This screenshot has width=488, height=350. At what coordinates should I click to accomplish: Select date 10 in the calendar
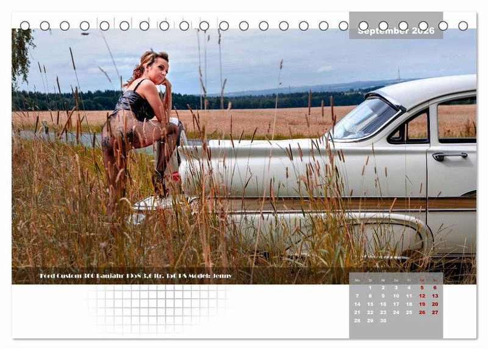pos(396,296)
